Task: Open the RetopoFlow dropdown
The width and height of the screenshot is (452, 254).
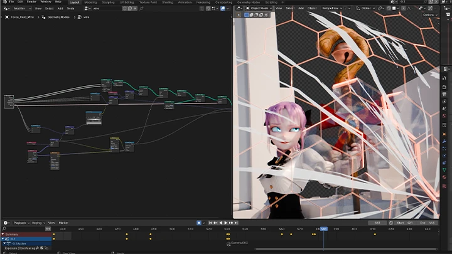Action: 332,8
